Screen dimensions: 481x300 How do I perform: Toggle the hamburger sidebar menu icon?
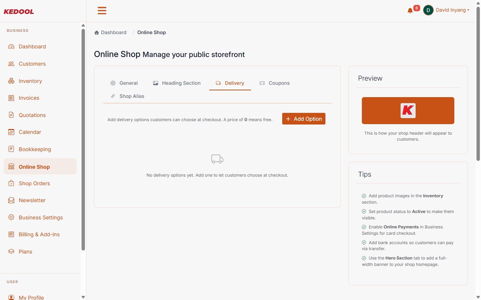click(x=102, y=10)
